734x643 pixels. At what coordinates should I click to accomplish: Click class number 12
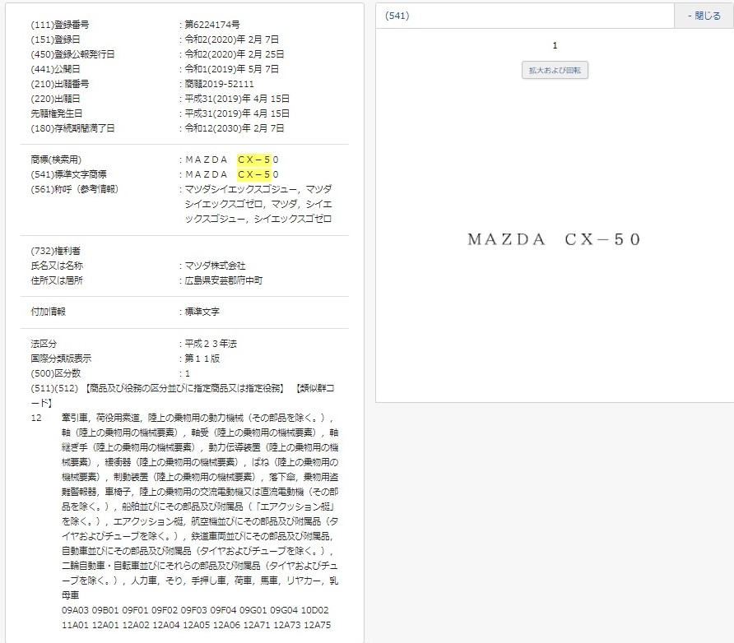click(x=36, y=418)
